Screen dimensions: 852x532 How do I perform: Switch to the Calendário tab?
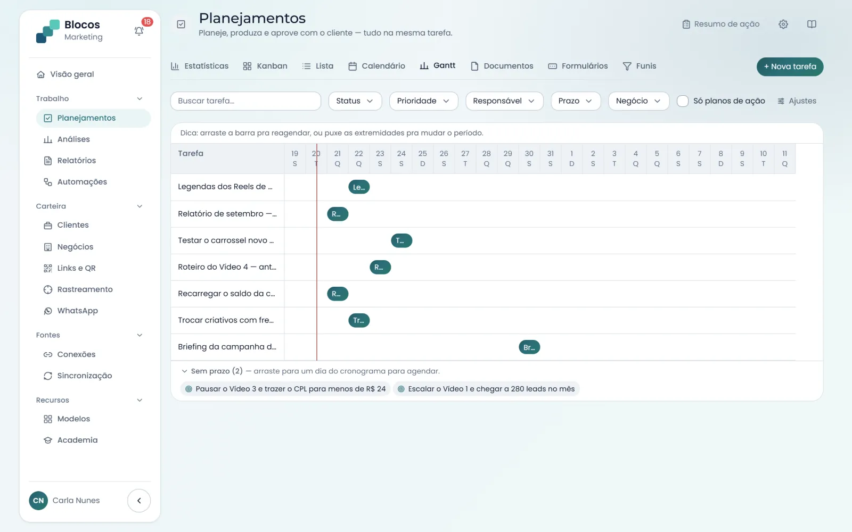point(377,66)
